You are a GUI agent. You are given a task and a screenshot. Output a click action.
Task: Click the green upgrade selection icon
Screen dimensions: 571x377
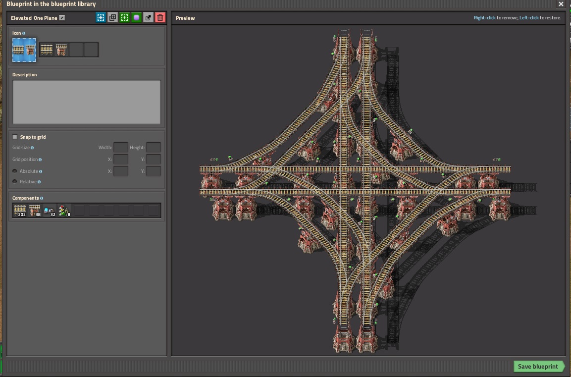point(124,18)
